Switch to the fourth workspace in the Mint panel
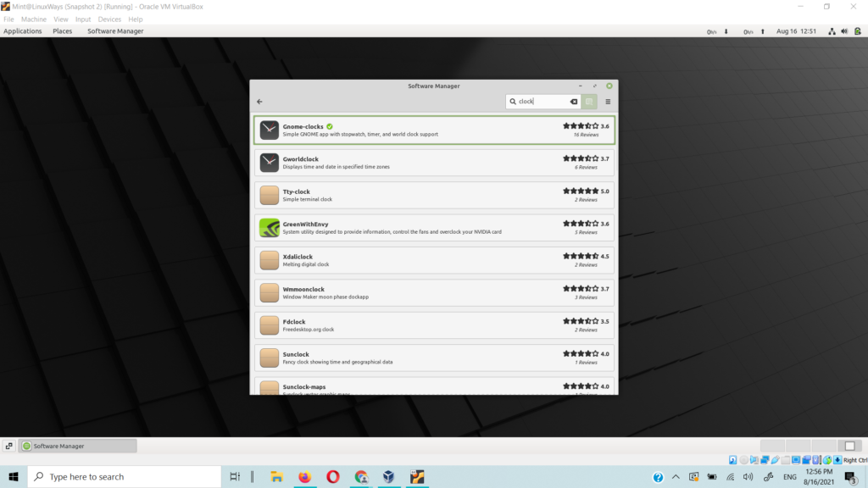868x488 pixels. point(850,446)
